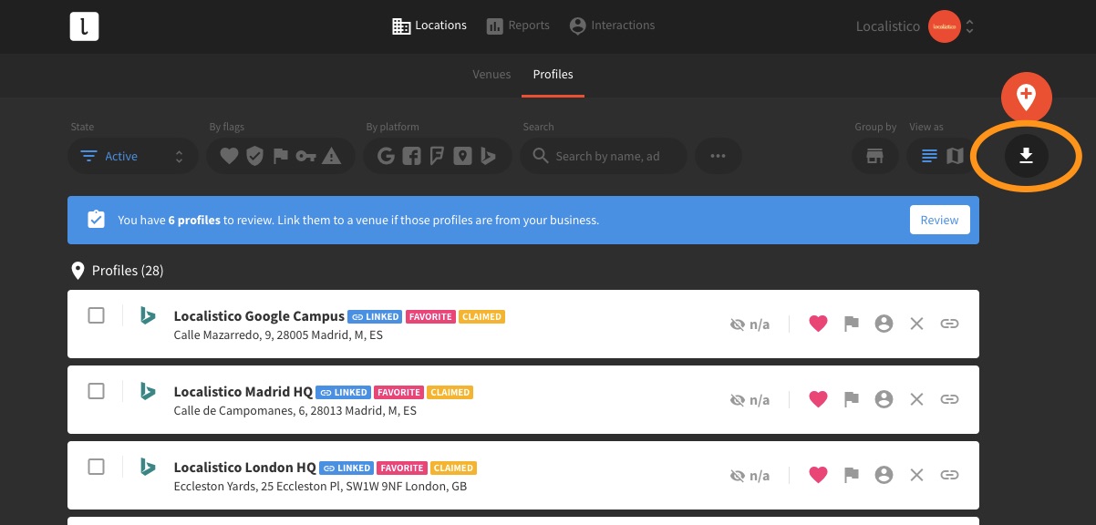Open more filters ellipsis button
1096x525 pixels.
[x=719, y=157]
